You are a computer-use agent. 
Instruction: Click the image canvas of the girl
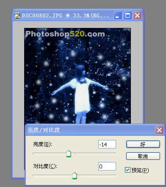[x=77, y=76]
